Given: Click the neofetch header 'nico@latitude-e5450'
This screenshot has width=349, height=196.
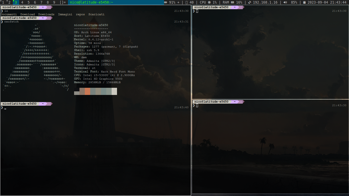Looking at the screenshot, I should (91, 25).
